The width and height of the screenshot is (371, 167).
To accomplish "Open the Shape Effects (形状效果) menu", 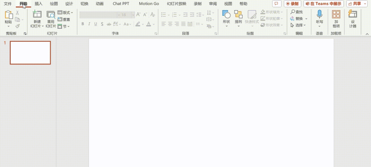I will pos(272,25).
